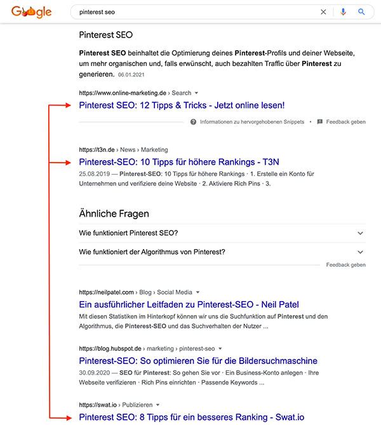Screen dimensions: 381x425
Task: Click the 'https://swat.io › Publizieren' URL text
Action: (116, 405)
